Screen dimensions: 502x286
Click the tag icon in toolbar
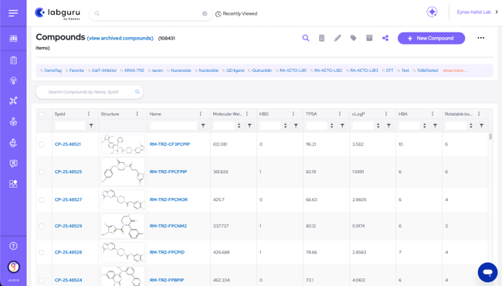coord(353,38)
